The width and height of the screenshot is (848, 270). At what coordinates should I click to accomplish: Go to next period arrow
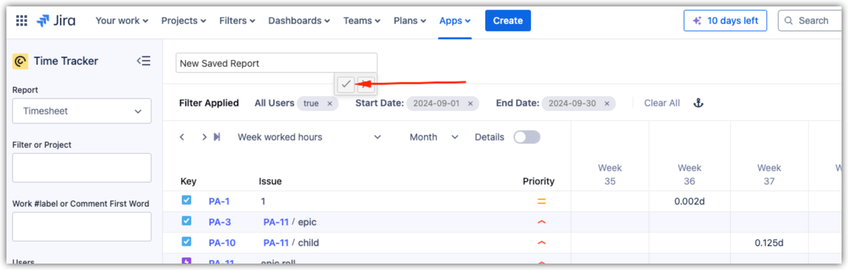204,137
